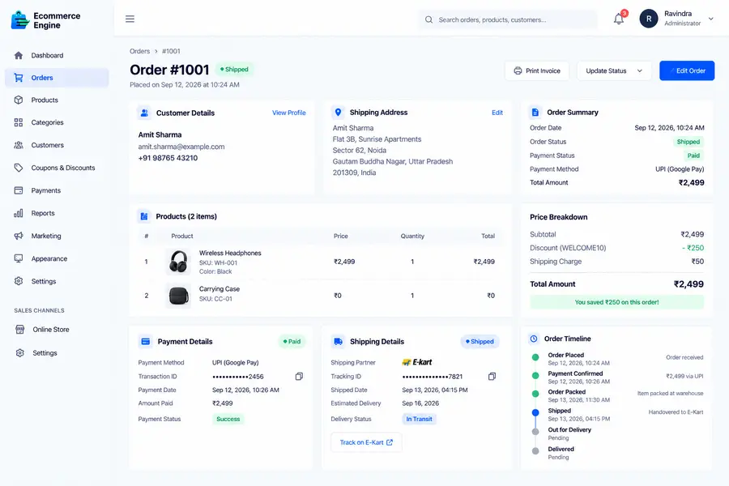Click the gear icon beside Appearance's Settings

point(19,281)
